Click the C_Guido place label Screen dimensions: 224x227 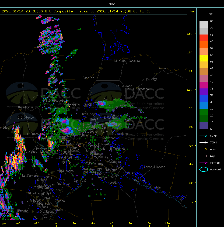33,134
